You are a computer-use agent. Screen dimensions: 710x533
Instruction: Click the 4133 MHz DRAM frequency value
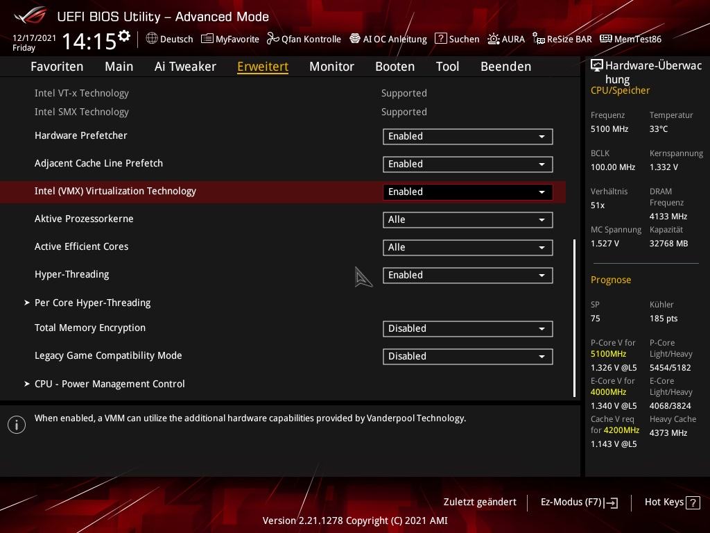pyautogui.click(x=668, y=217)
